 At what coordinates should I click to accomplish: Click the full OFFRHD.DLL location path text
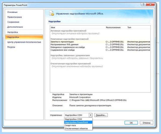tap(98, 100)
